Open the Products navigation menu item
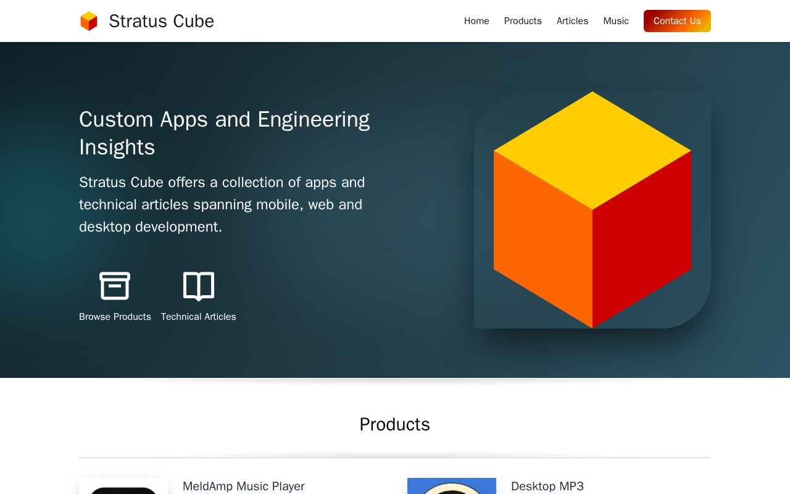 pos(523,21)
